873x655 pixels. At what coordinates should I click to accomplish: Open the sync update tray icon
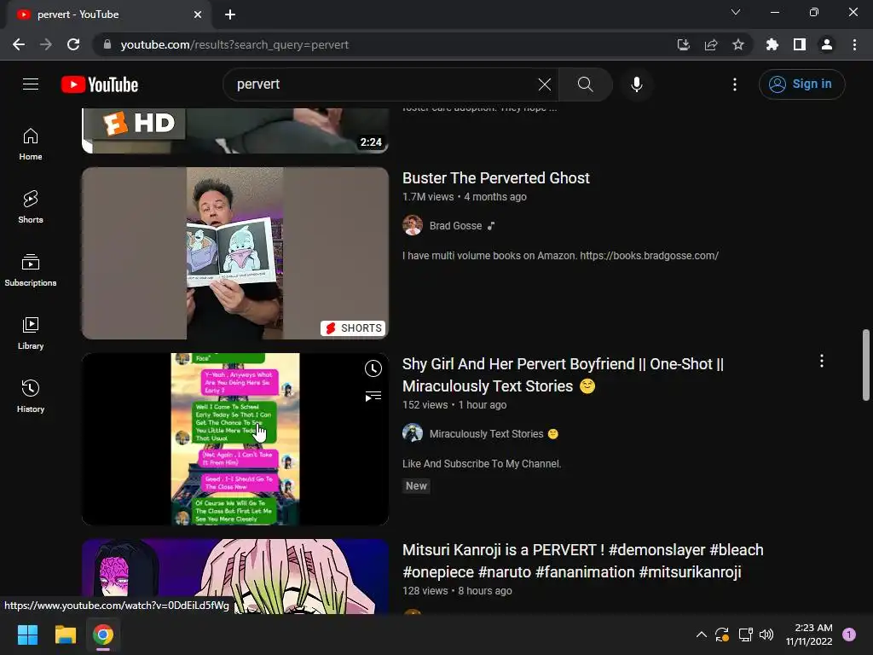point(722,635)
